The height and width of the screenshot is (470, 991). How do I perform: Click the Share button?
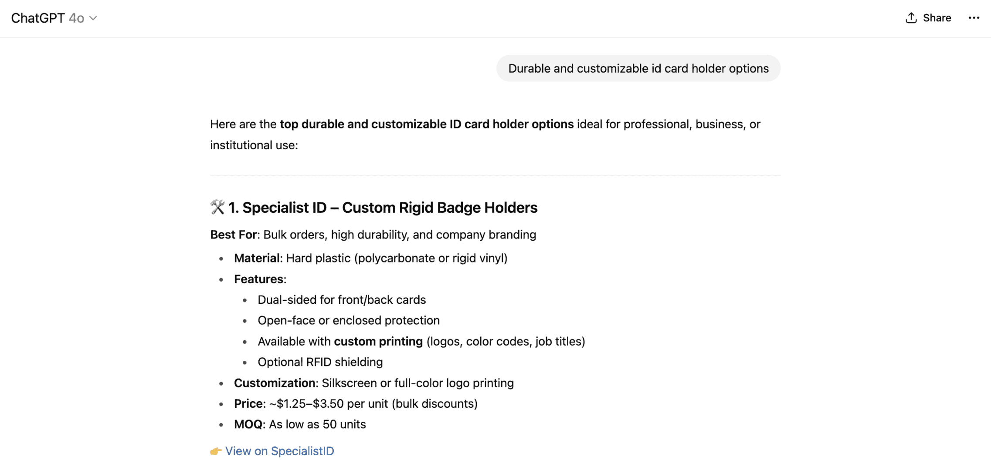click(928, 18)
